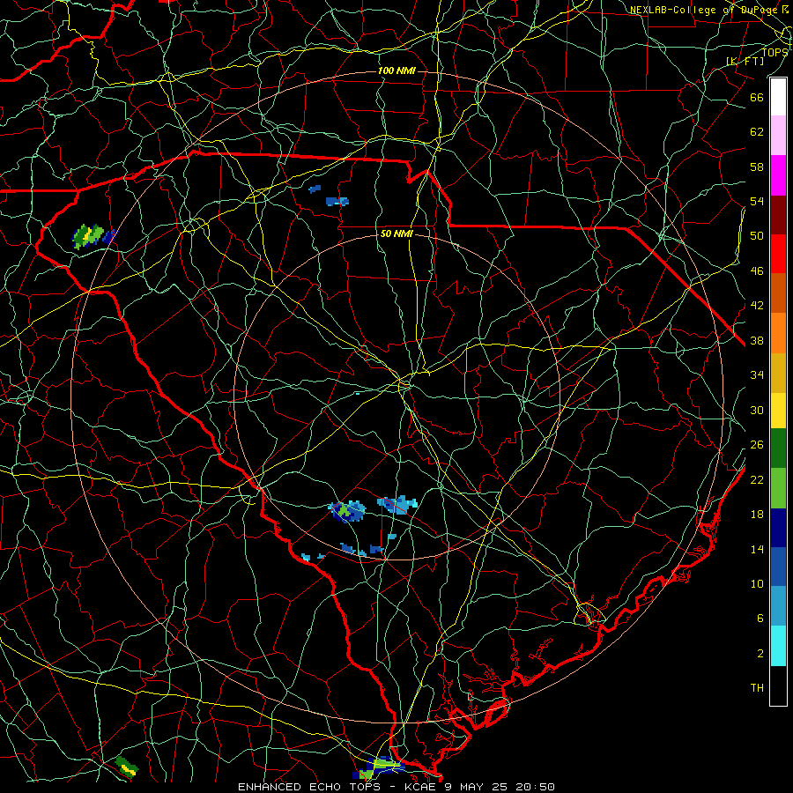The width and height of the screenshot is (793, 793).
Task: Click the bright red legend swatch
Action: [778, 254]
